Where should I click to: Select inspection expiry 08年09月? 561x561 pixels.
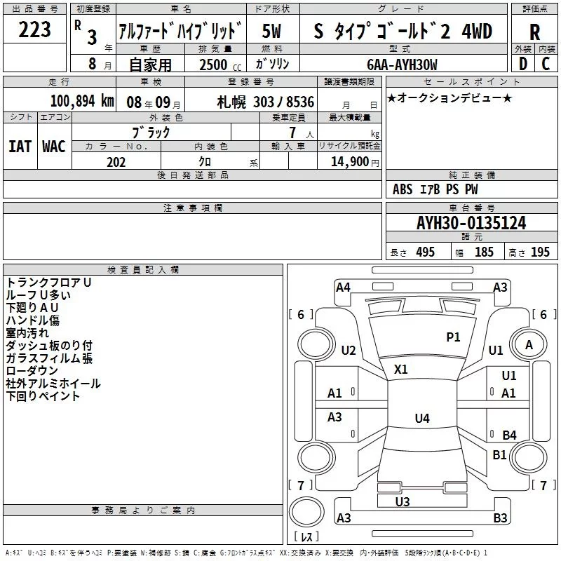point(154,102)
